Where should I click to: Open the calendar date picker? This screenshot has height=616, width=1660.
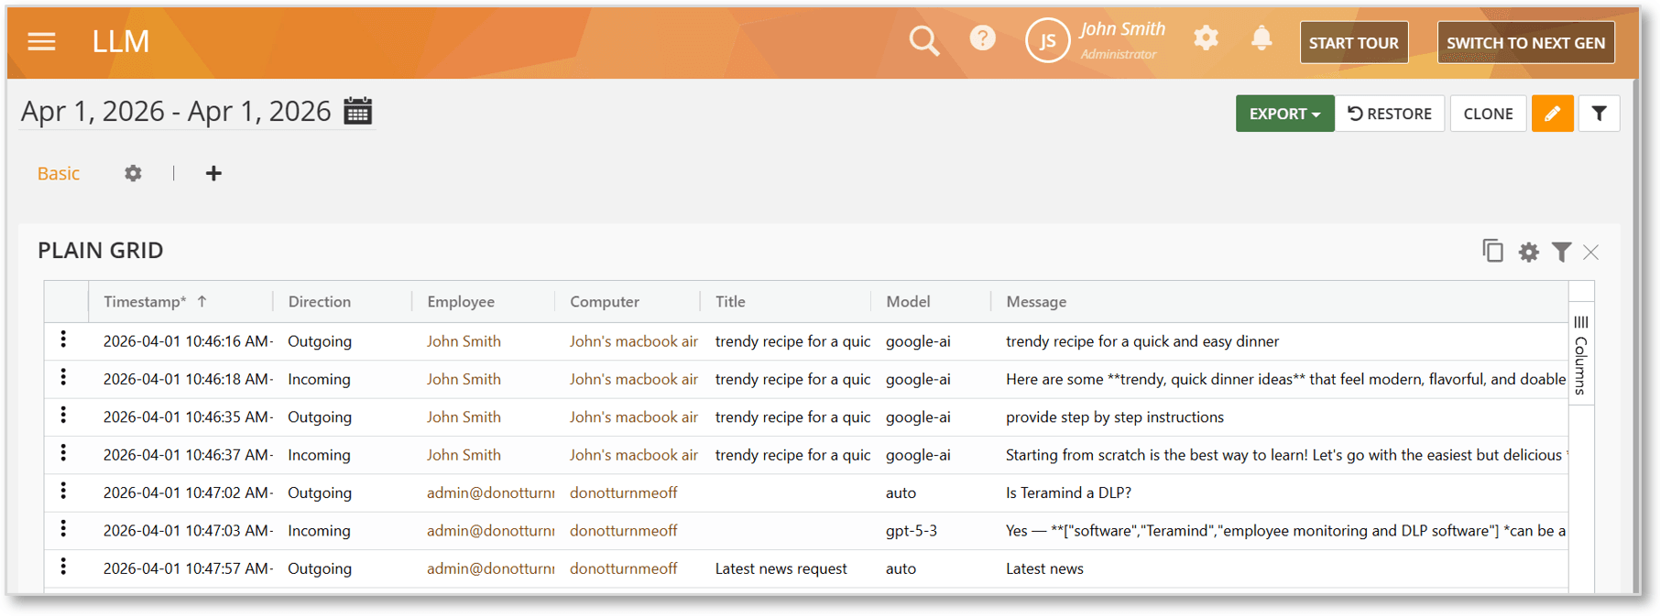(x=357, y=112)
